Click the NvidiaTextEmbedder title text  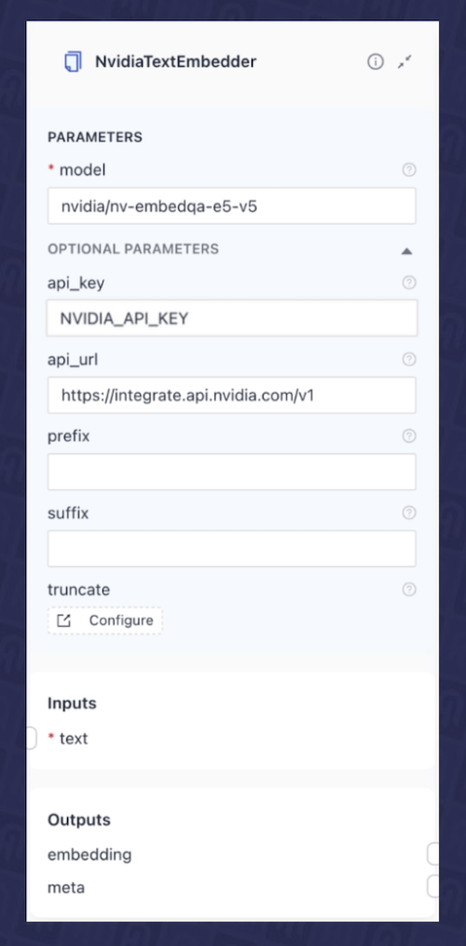pyautogui.click(x=175, y=62)
